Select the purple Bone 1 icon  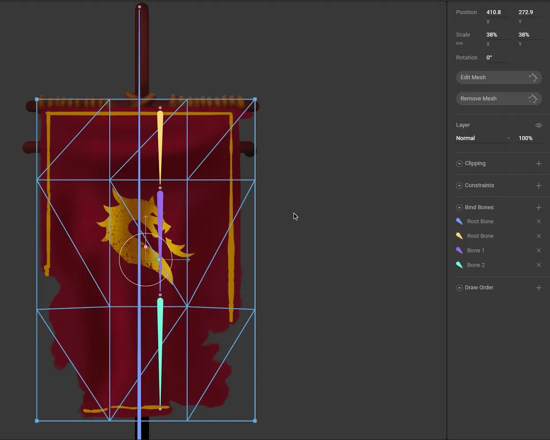point(459,251)
